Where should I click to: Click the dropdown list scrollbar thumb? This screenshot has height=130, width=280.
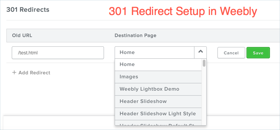204,63
